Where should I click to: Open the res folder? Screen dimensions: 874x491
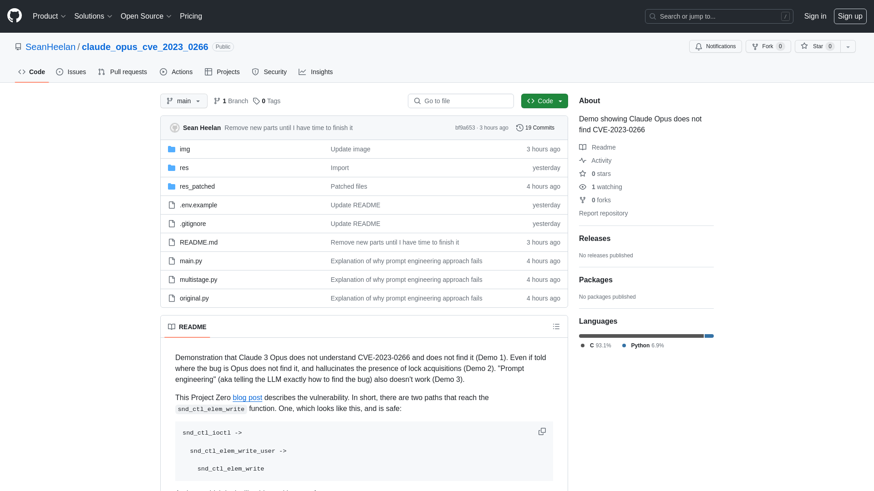point(184,168)
